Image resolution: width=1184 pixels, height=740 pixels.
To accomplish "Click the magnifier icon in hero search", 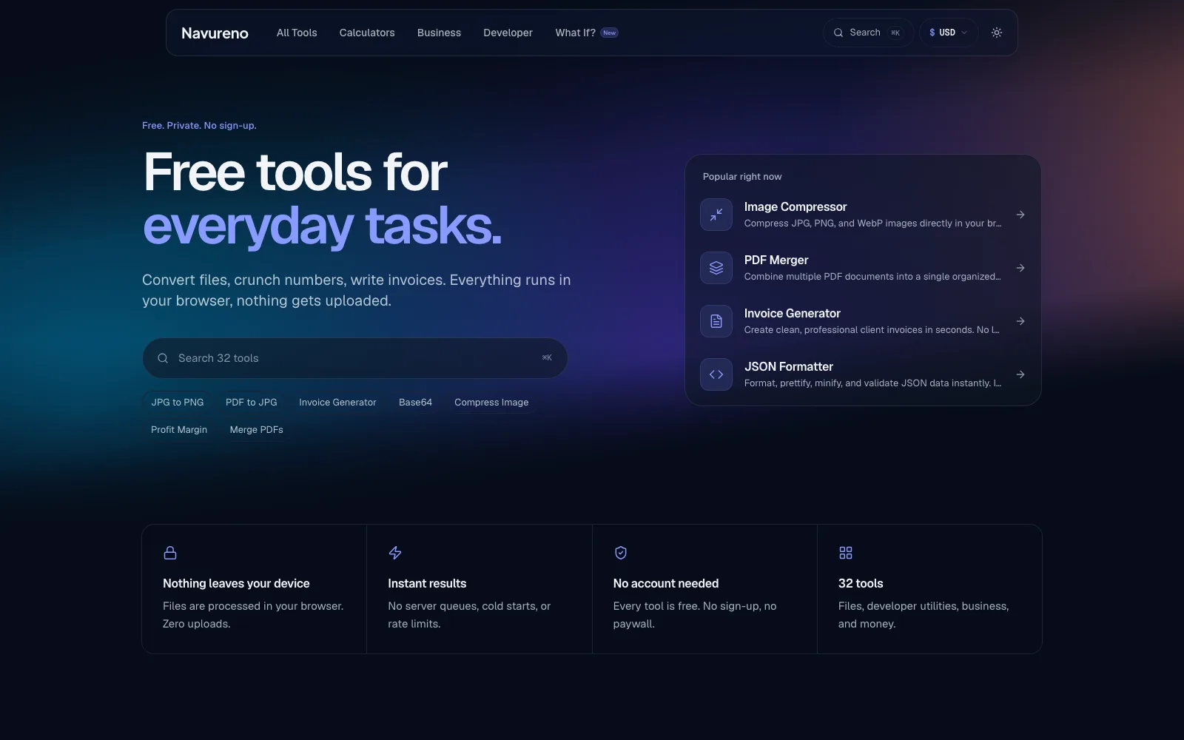I will click(x=163, y=358).
